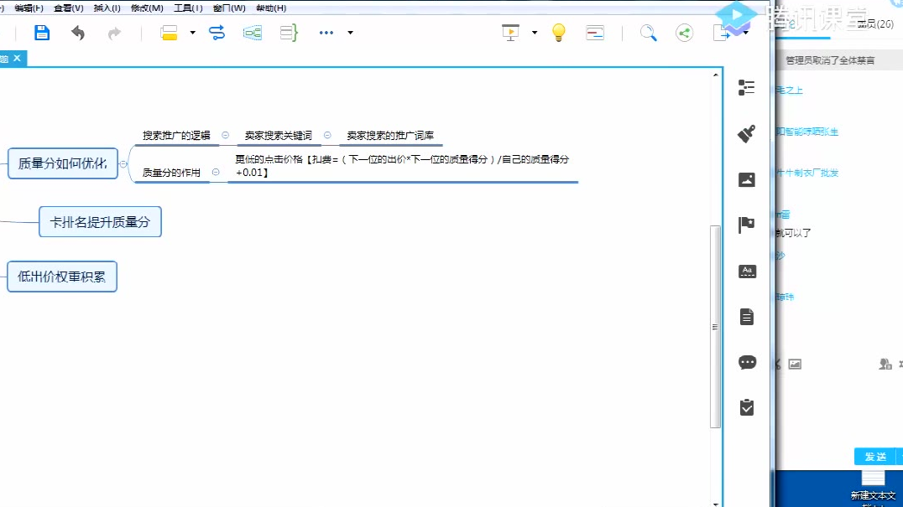Insert a summary bracket
903x507 pixels.
pyautogui.click(x=289, y=33)
